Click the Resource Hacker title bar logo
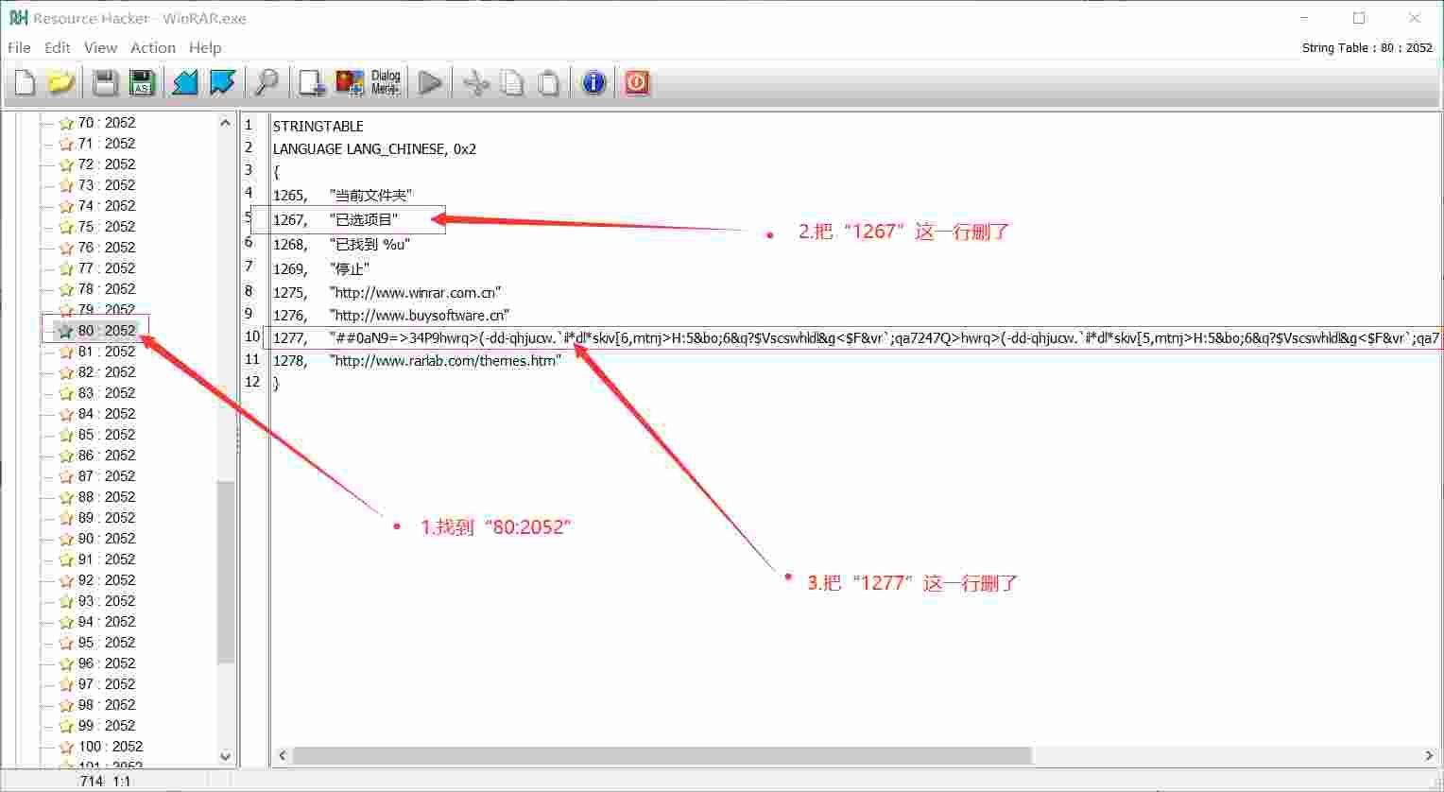1444x792 pixels. [18, 18]
